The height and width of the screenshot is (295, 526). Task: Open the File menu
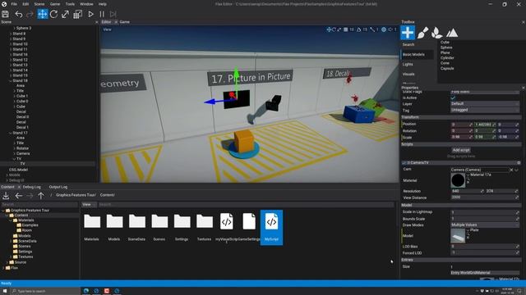14,4
